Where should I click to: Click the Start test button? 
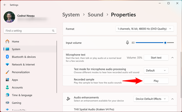[x=156, y=58]
